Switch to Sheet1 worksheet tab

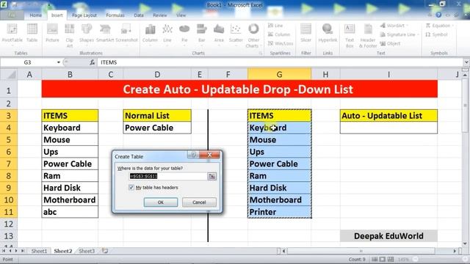pos(39,251)
